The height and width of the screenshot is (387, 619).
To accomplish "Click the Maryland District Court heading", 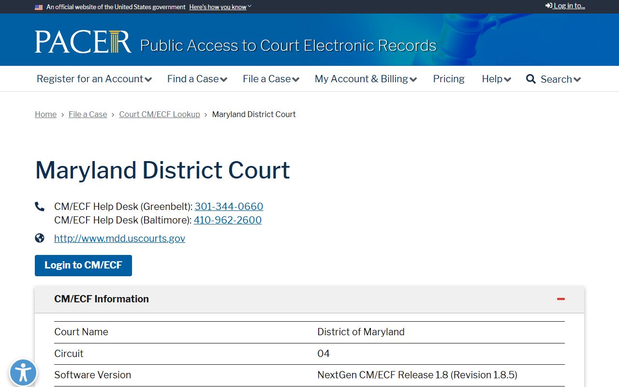I will coord(162,170).
